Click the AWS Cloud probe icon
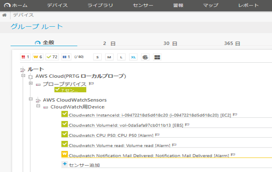272x172 pixels. (31, 77)
